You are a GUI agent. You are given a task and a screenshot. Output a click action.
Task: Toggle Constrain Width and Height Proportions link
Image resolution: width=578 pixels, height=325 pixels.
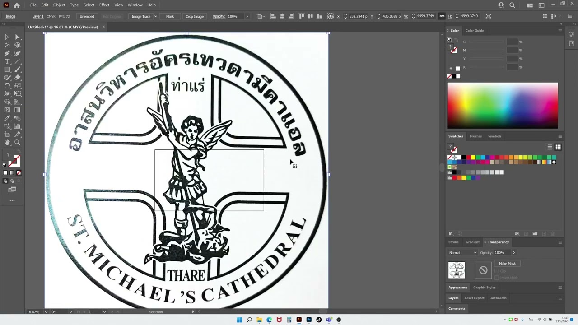click(x=442, y=16)
